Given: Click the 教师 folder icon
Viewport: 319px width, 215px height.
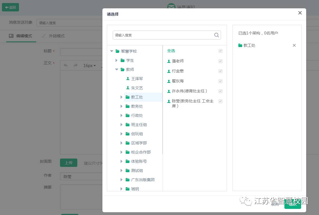Looking at the screenshot, I should pyautogui.click(x=123, y=70).
